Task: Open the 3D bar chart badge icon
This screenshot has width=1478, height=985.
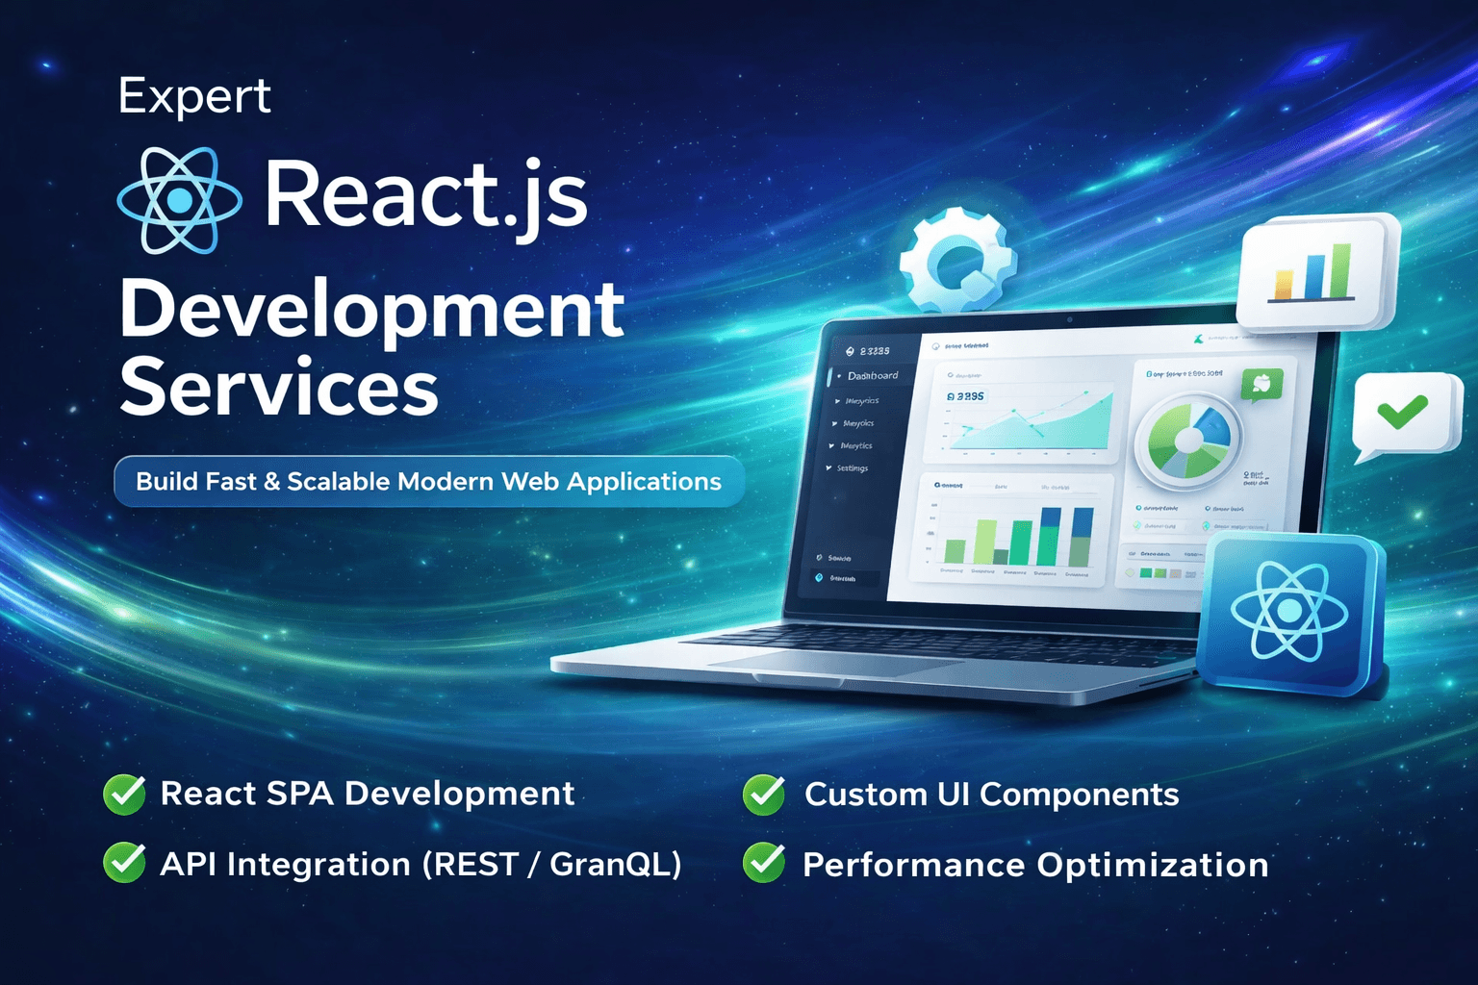Action: 1312,273
